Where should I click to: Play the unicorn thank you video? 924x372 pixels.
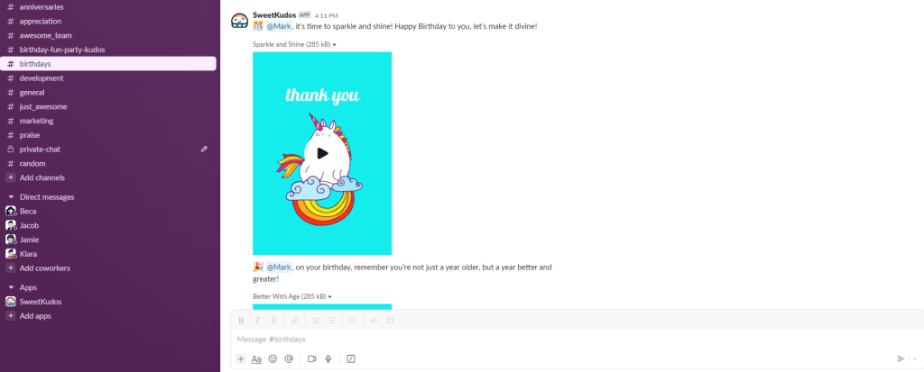[322, 154]
